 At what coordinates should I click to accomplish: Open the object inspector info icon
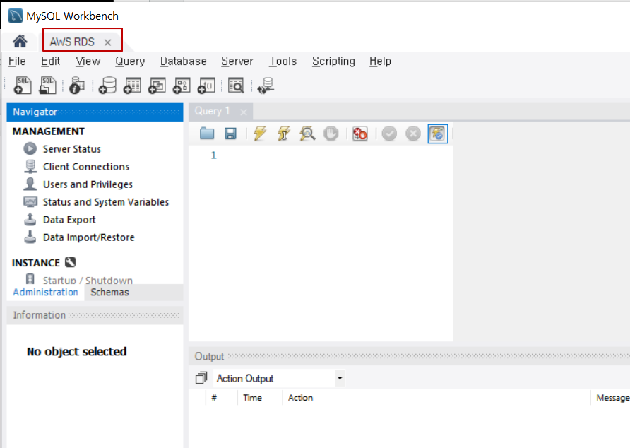coord(77,86)
